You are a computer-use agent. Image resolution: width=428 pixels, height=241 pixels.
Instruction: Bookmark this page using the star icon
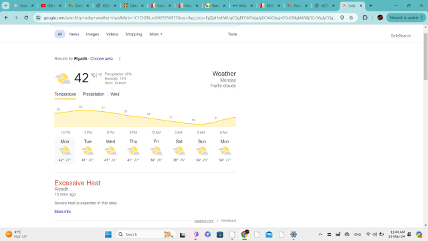point(351,18)
